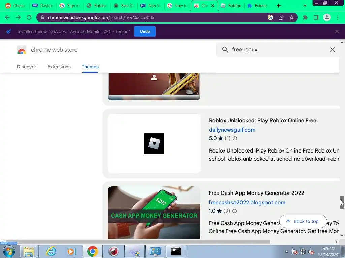Viewport: 345px width, 258px height.
Task: Open a new browser tab
Action: [x=279, y=6]
